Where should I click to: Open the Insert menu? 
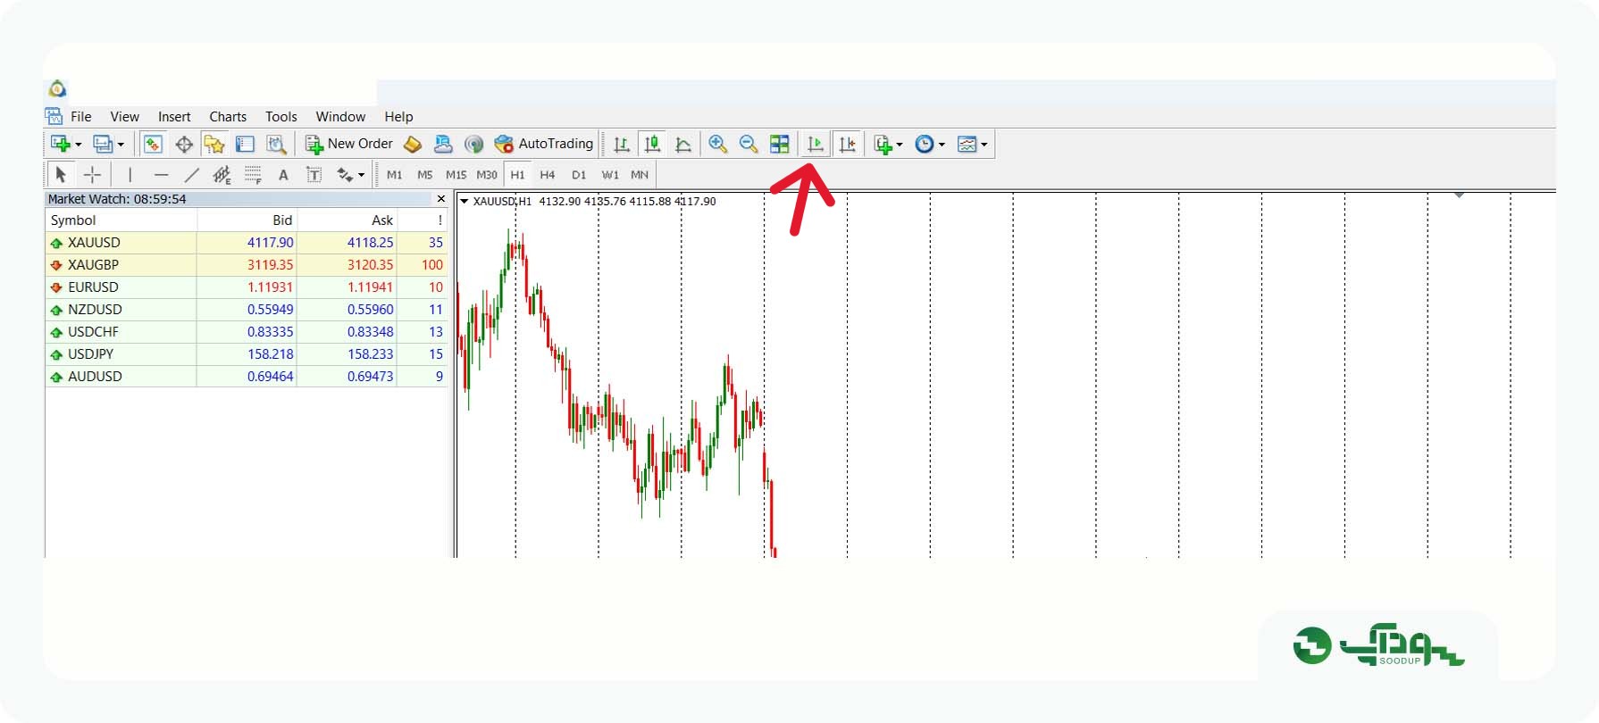point(174,117)
